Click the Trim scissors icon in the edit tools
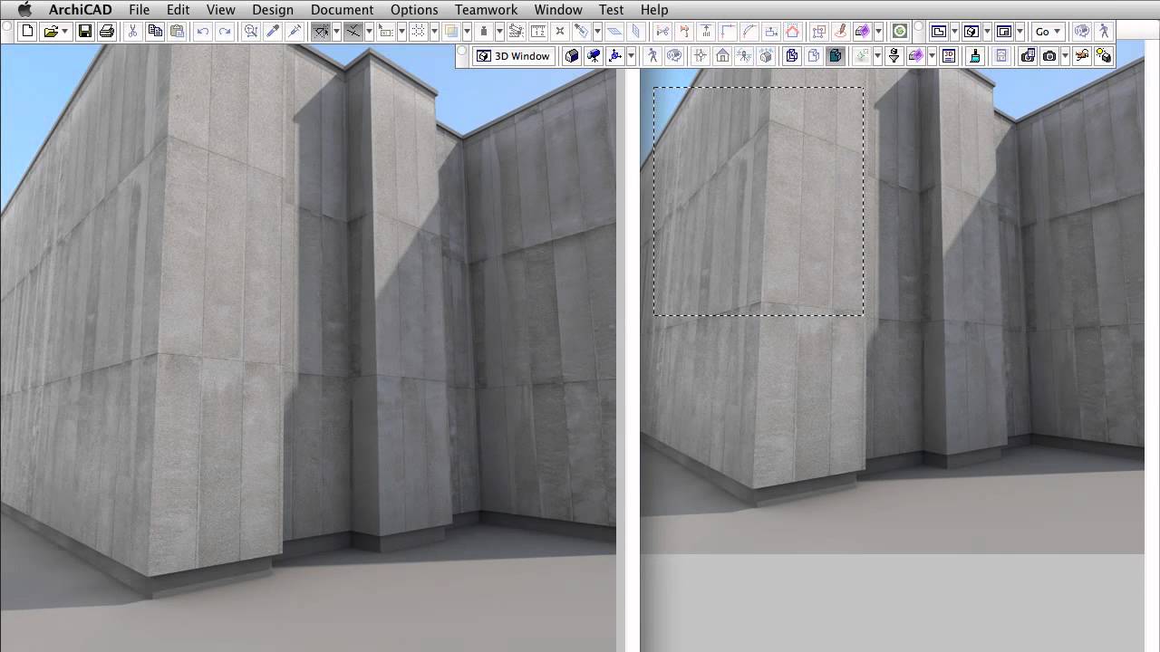1160x652 pixels. [x=662, y=32]
